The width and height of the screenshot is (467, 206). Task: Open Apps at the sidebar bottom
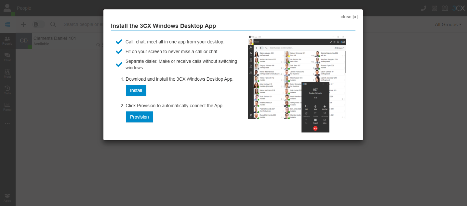(7, 198)
